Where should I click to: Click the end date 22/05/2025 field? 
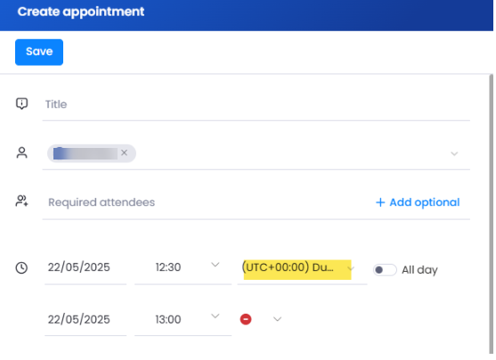[85, 320]
